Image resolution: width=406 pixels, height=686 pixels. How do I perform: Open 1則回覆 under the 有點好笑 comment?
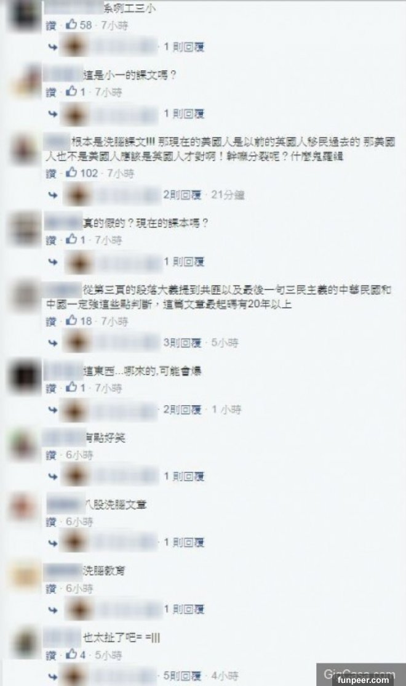(184, 476)
